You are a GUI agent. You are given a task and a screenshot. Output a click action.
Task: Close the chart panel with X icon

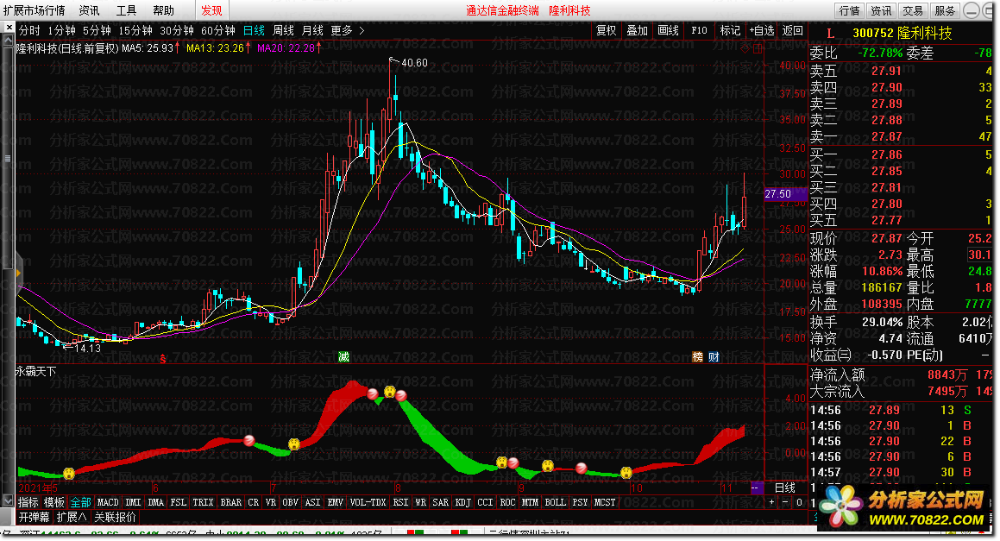point(9,28)
